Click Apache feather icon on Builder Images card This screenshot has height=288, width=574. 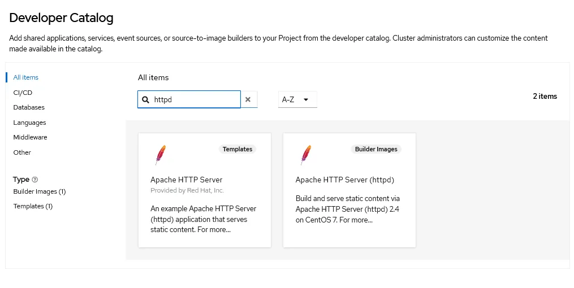point(306,155)
